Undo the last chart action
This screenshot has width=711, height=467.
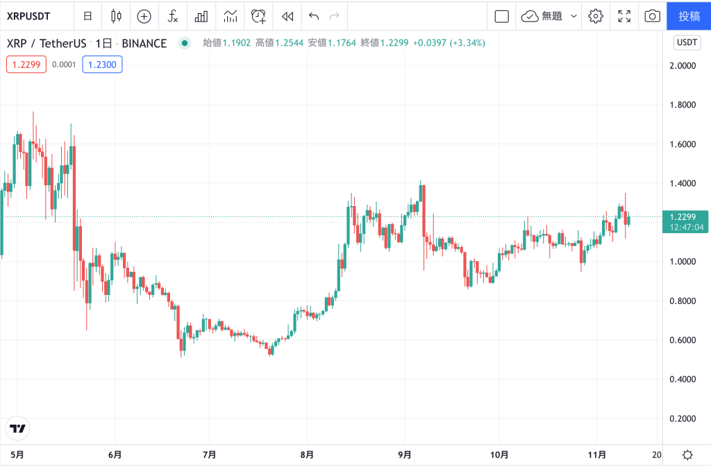[314, 16]
